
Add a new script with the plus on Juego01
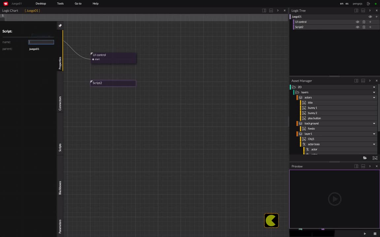376,16
